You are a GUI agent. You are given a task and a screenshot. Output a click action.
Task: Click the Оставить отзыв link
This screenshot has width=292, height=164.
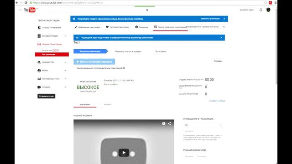(x=217, y=101)
